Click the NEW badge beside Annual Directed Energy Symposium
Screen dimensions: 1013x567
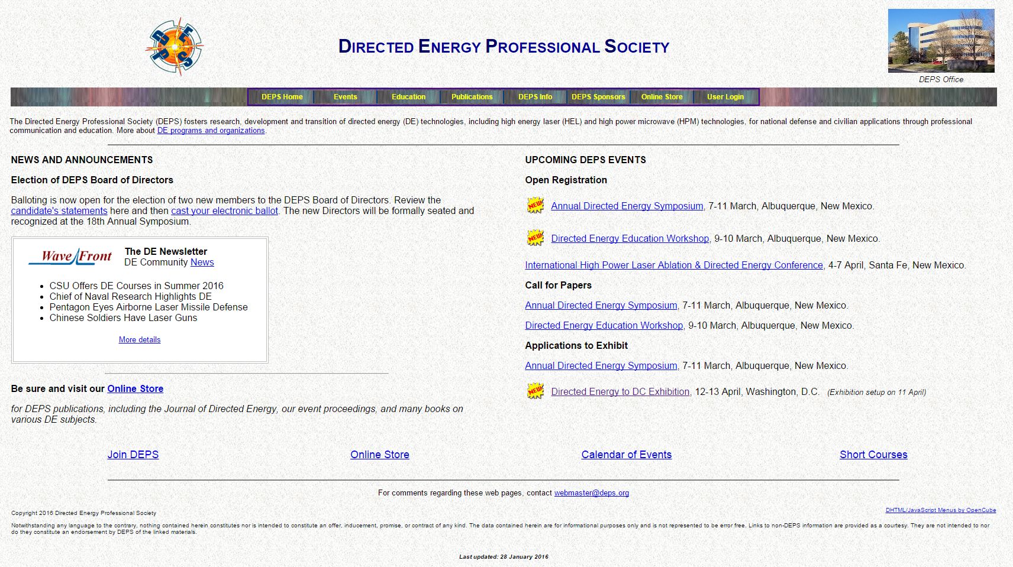535,206
